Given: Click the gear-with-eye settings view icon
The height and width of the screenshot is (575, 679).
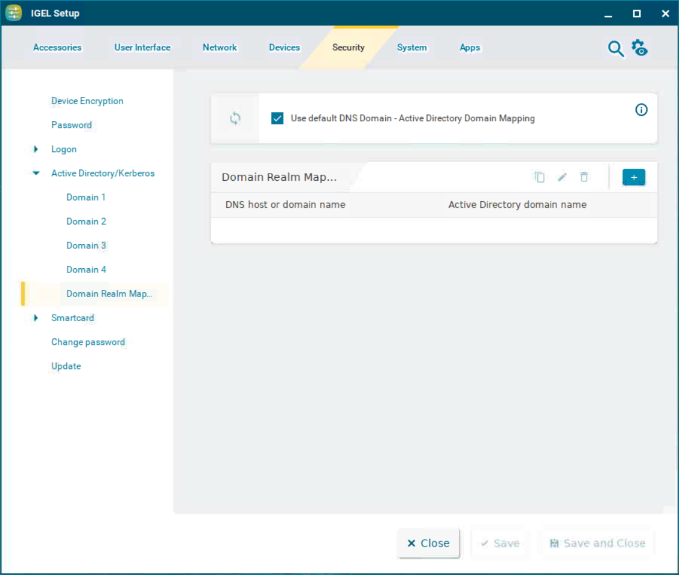Looking at the screenshot, I should point(639,48).
